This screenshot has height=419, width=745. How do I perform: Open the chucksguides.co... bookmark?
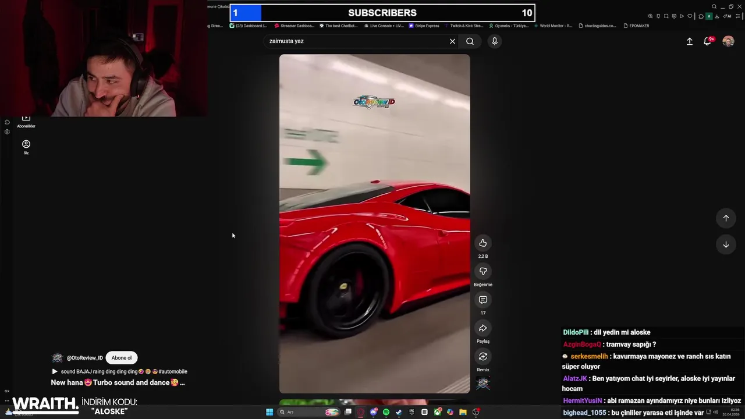click(597, 26)
